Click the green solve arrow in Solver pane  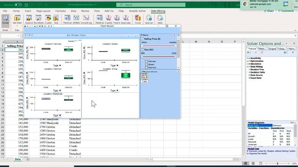pos(293,52)
